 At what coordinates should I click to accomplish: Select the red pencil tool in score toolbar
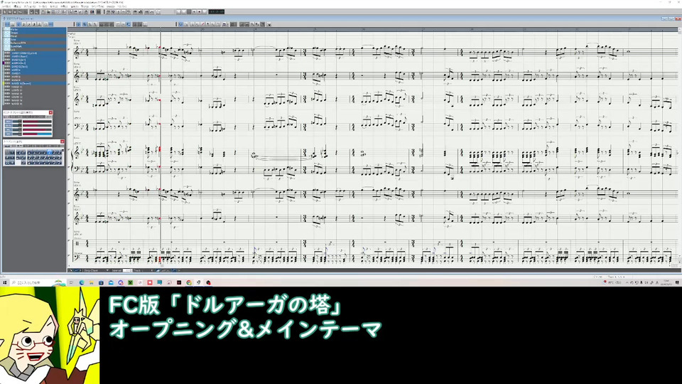coord(202,24)
